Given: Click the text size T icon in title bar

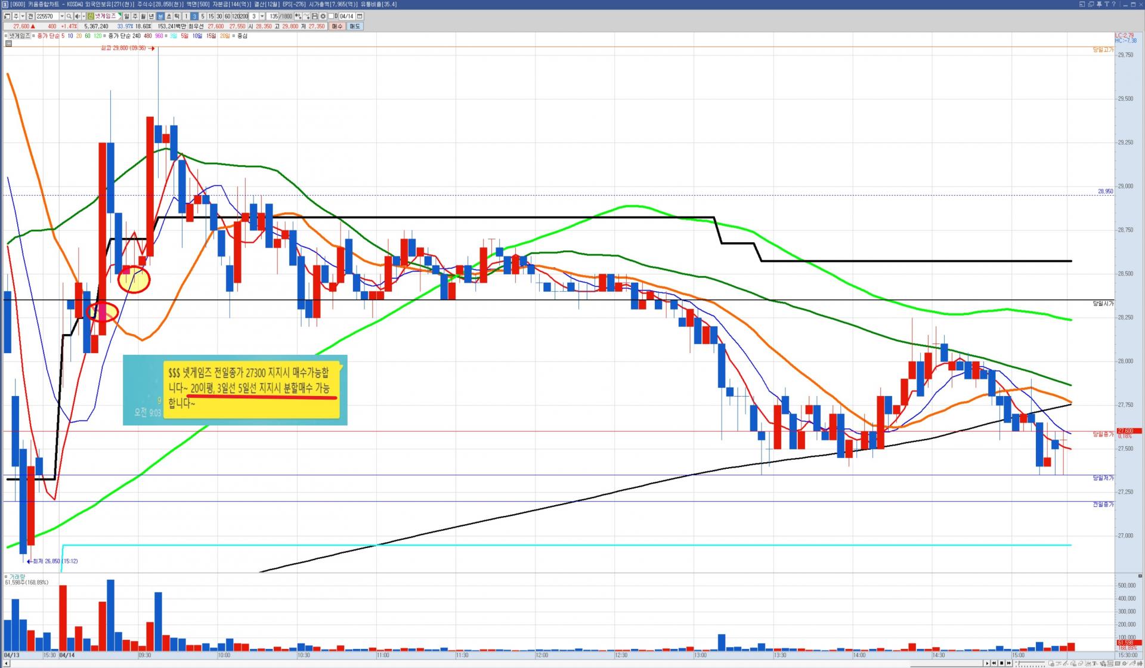Looking at the screenshot, I should (x=1107, y=4).
